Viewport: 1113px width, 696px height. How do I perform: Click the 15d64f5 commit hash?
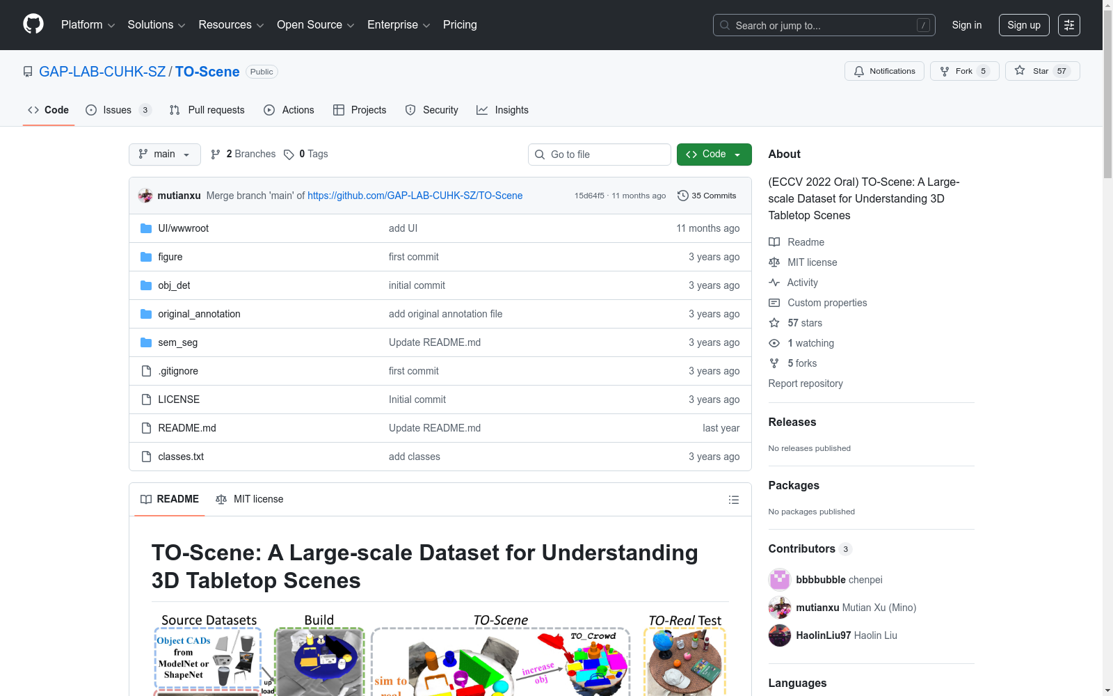[x=589, y=196]
